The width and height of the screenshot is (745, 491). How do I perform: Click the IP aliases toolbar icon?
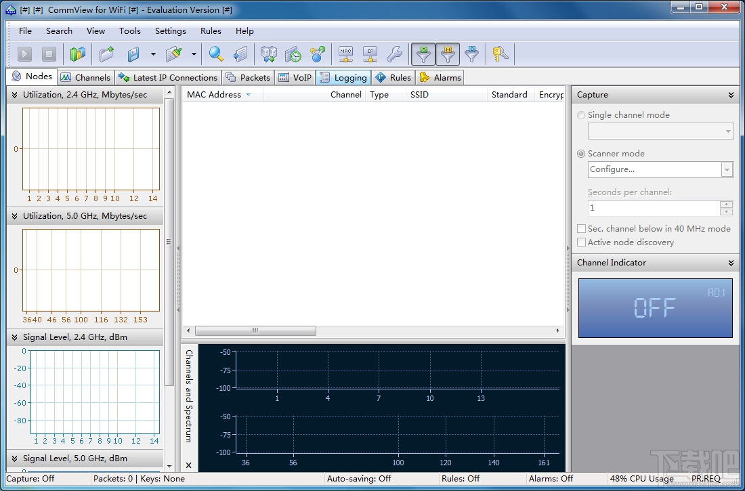click(370, 54)
